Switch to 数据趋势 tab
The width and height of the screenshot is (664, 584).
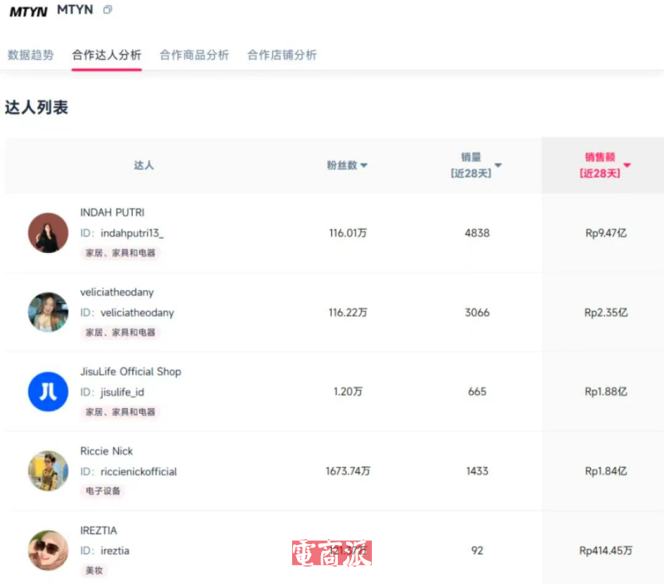tap(31, 55)
